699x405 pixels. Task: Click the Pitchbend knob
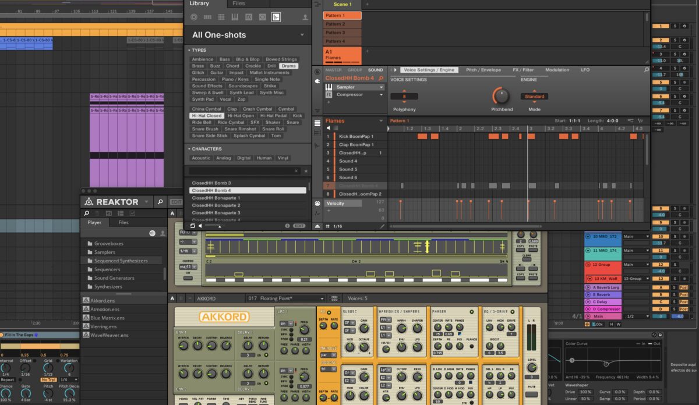(x=501, y=96)
